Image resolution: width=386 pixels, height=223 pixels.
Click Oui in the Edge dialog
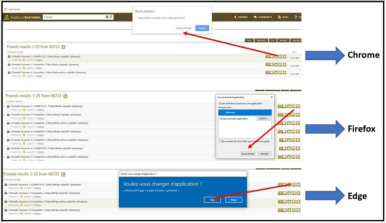(212, 200)
